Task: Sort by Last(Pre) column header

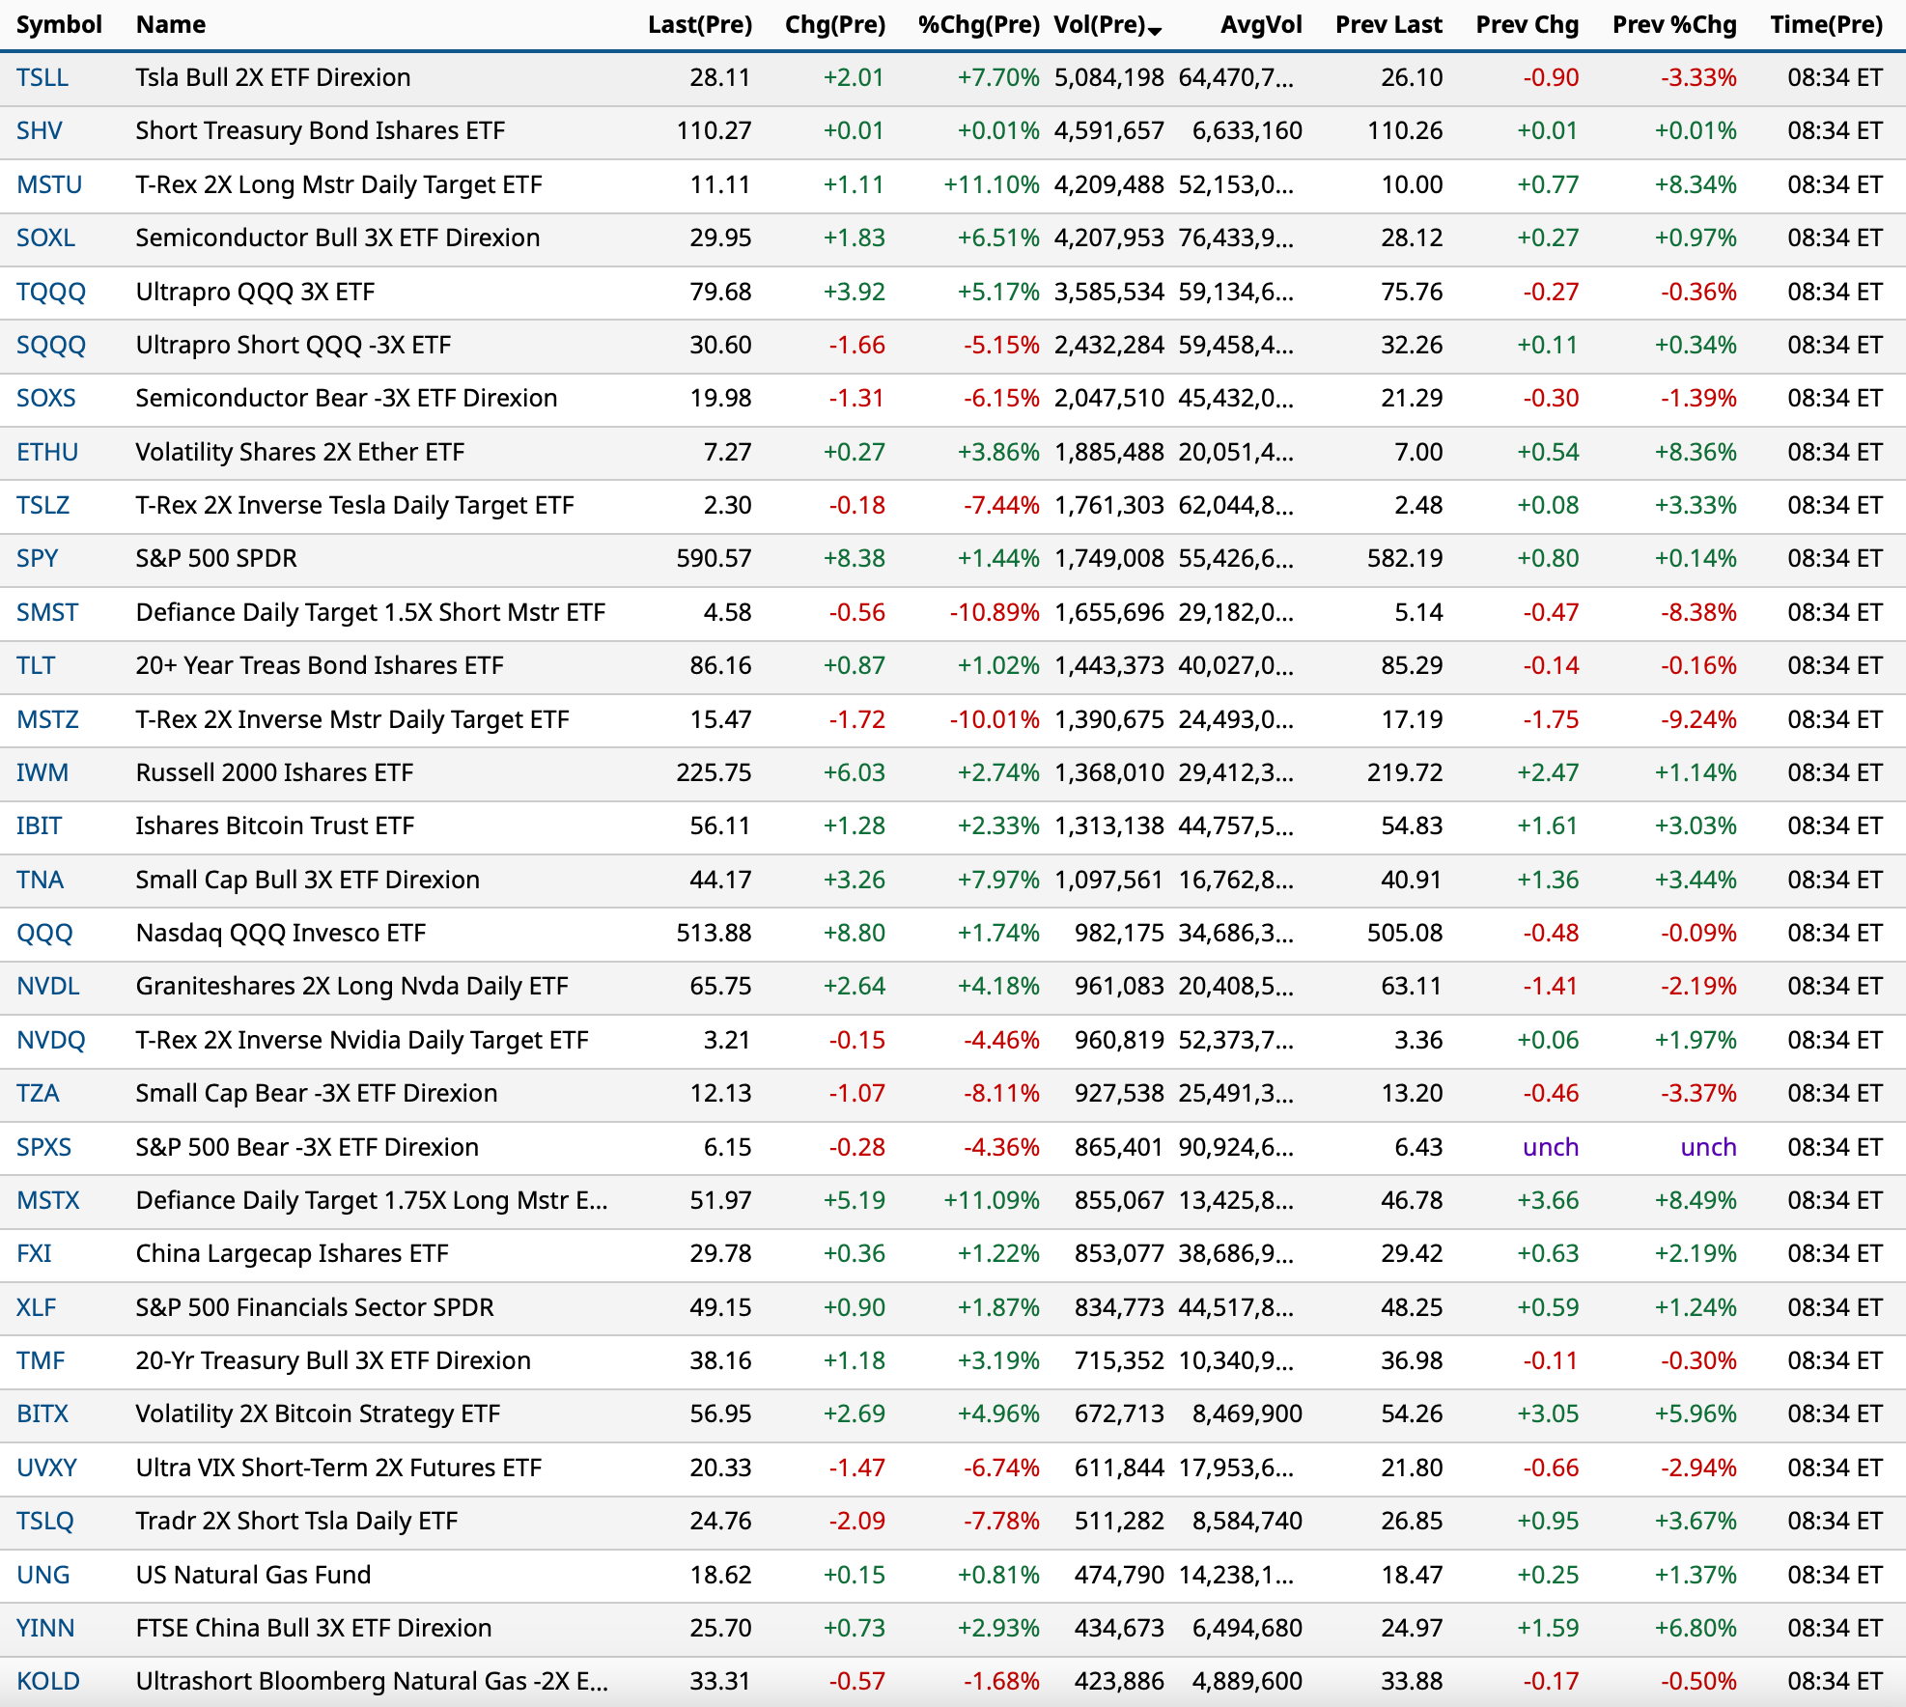Action: click(x=699, y=25)
